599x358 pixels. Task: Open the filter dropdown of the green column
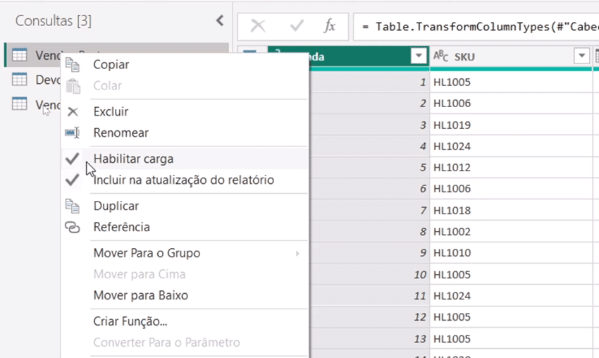[419, 56]
